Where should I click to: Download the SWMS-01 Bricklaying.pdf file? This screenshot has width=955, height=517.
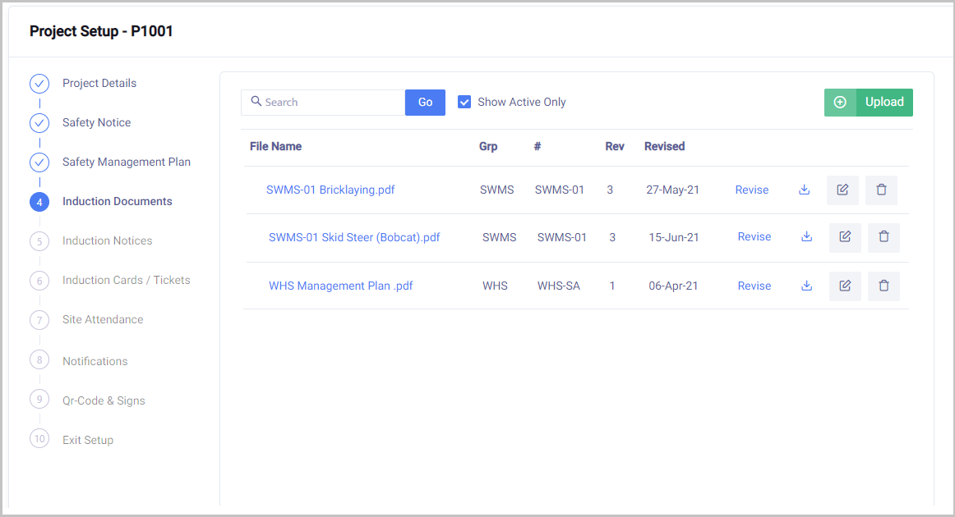(804, 190)
